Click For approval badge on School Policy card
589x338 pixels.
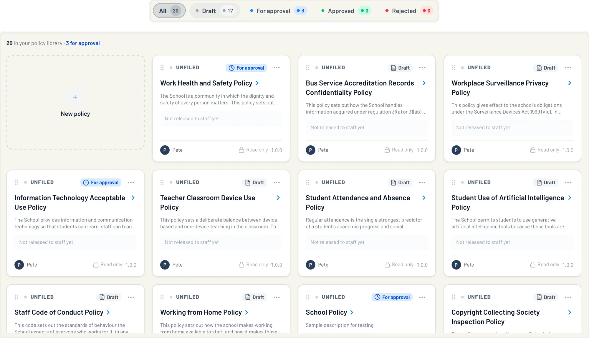click(x=392, y=297)
